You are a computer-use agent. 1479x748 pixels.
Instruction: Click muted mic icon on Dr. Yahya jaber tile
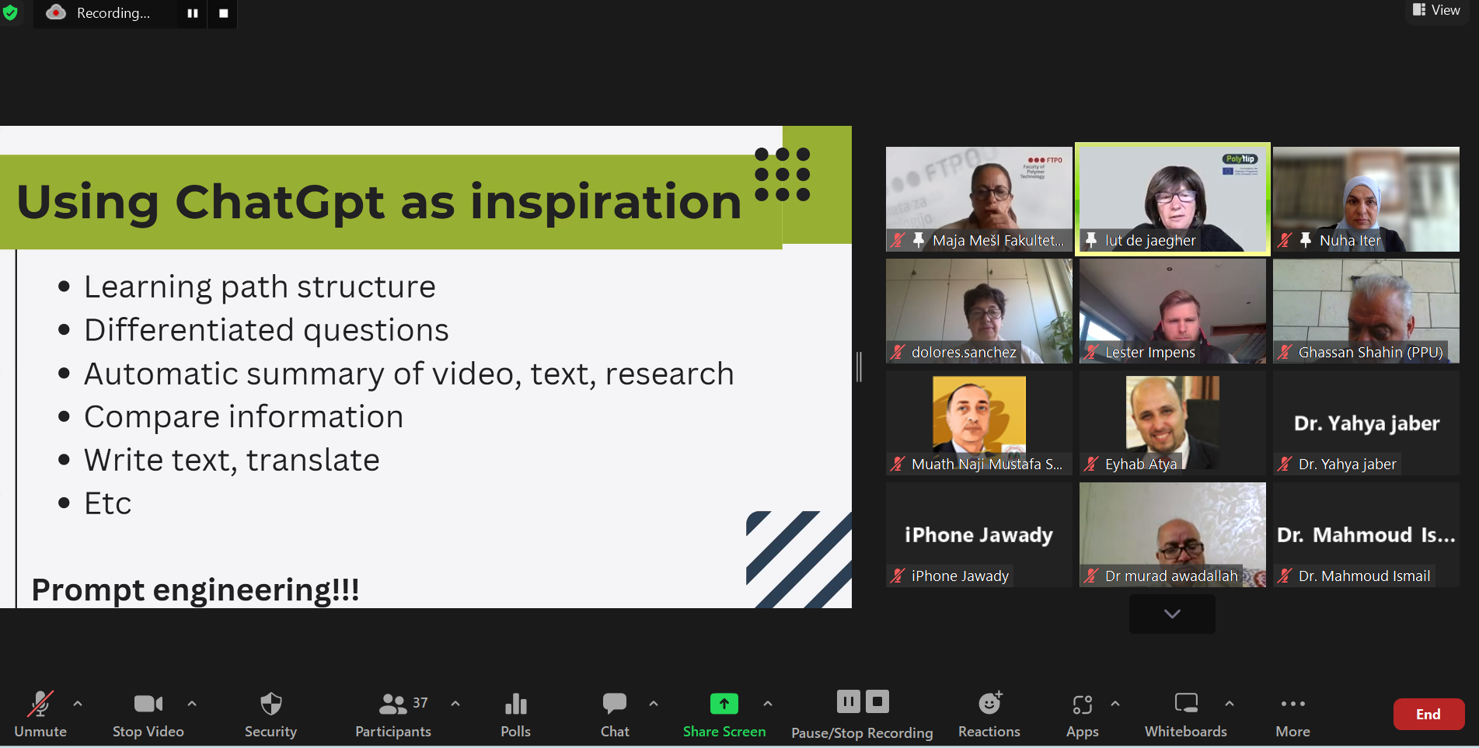coord(1285,464)
